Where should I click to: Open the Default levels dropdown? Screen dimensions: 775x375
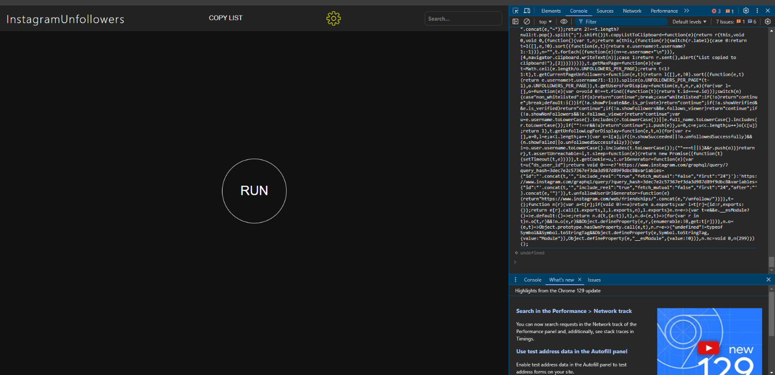[x=689, y=22]
